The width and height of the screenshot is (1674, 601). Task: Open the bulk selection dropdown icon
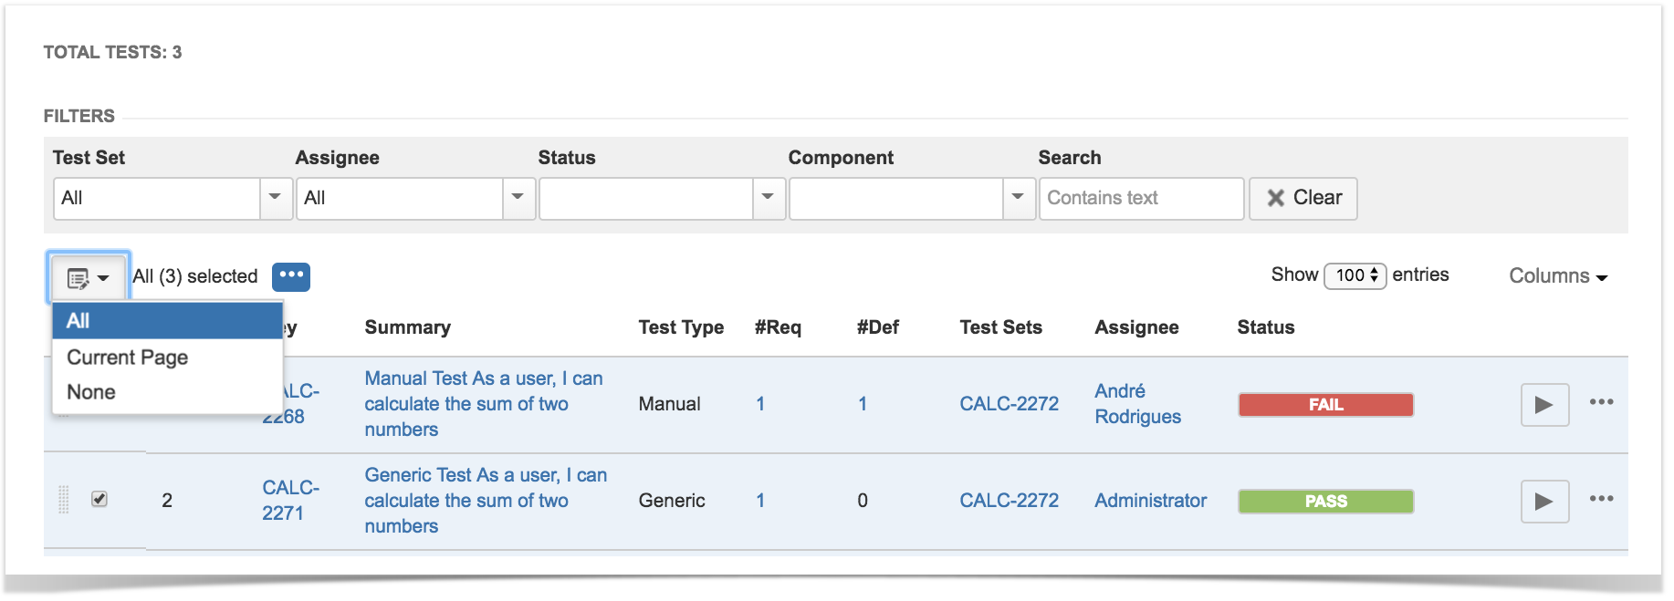(89, 277)
